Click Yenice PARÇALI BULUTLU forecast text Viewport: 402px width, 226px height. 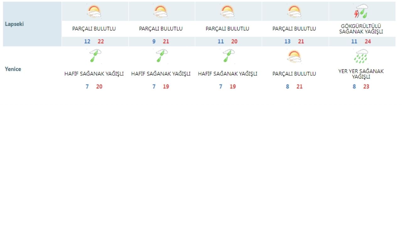coord(294,74)
